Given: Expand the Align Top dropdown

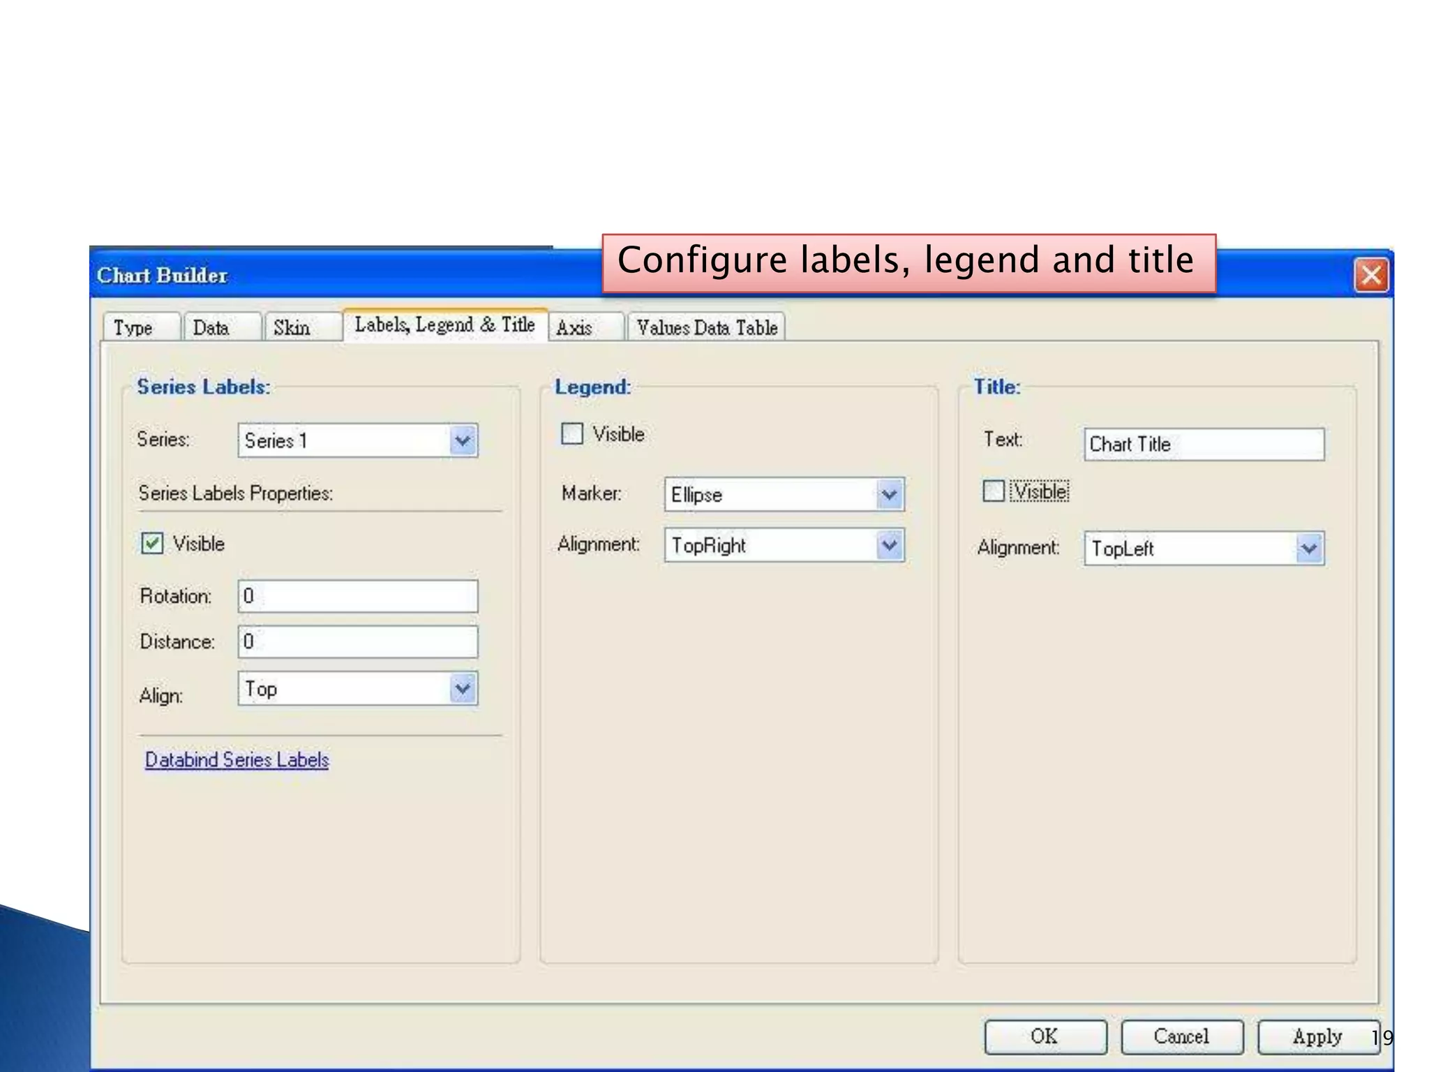Looking at the screenshot, I should [463, 689].
